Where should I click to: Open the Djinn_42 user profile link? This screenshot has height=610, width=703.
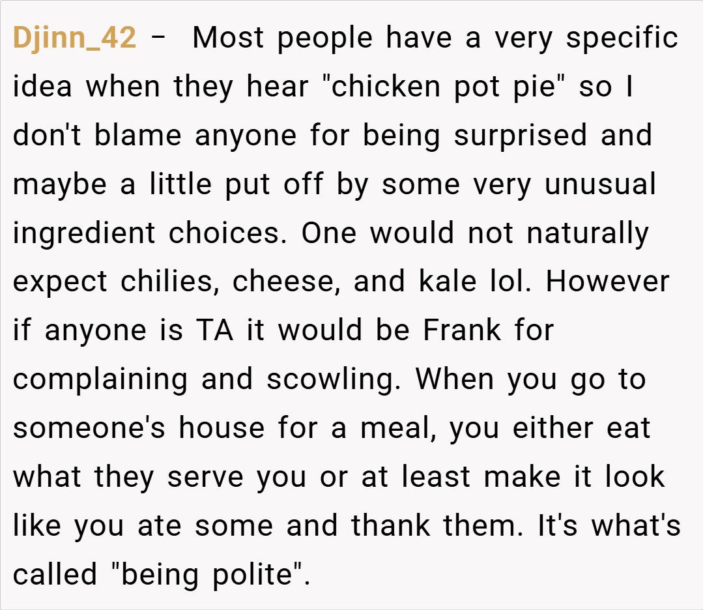pyautogui.click(x=74, y=38)
